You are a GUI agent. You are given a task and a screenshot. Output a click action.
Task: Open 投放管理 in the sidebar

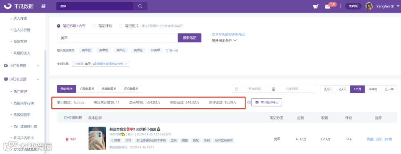[x=20, y=41]
